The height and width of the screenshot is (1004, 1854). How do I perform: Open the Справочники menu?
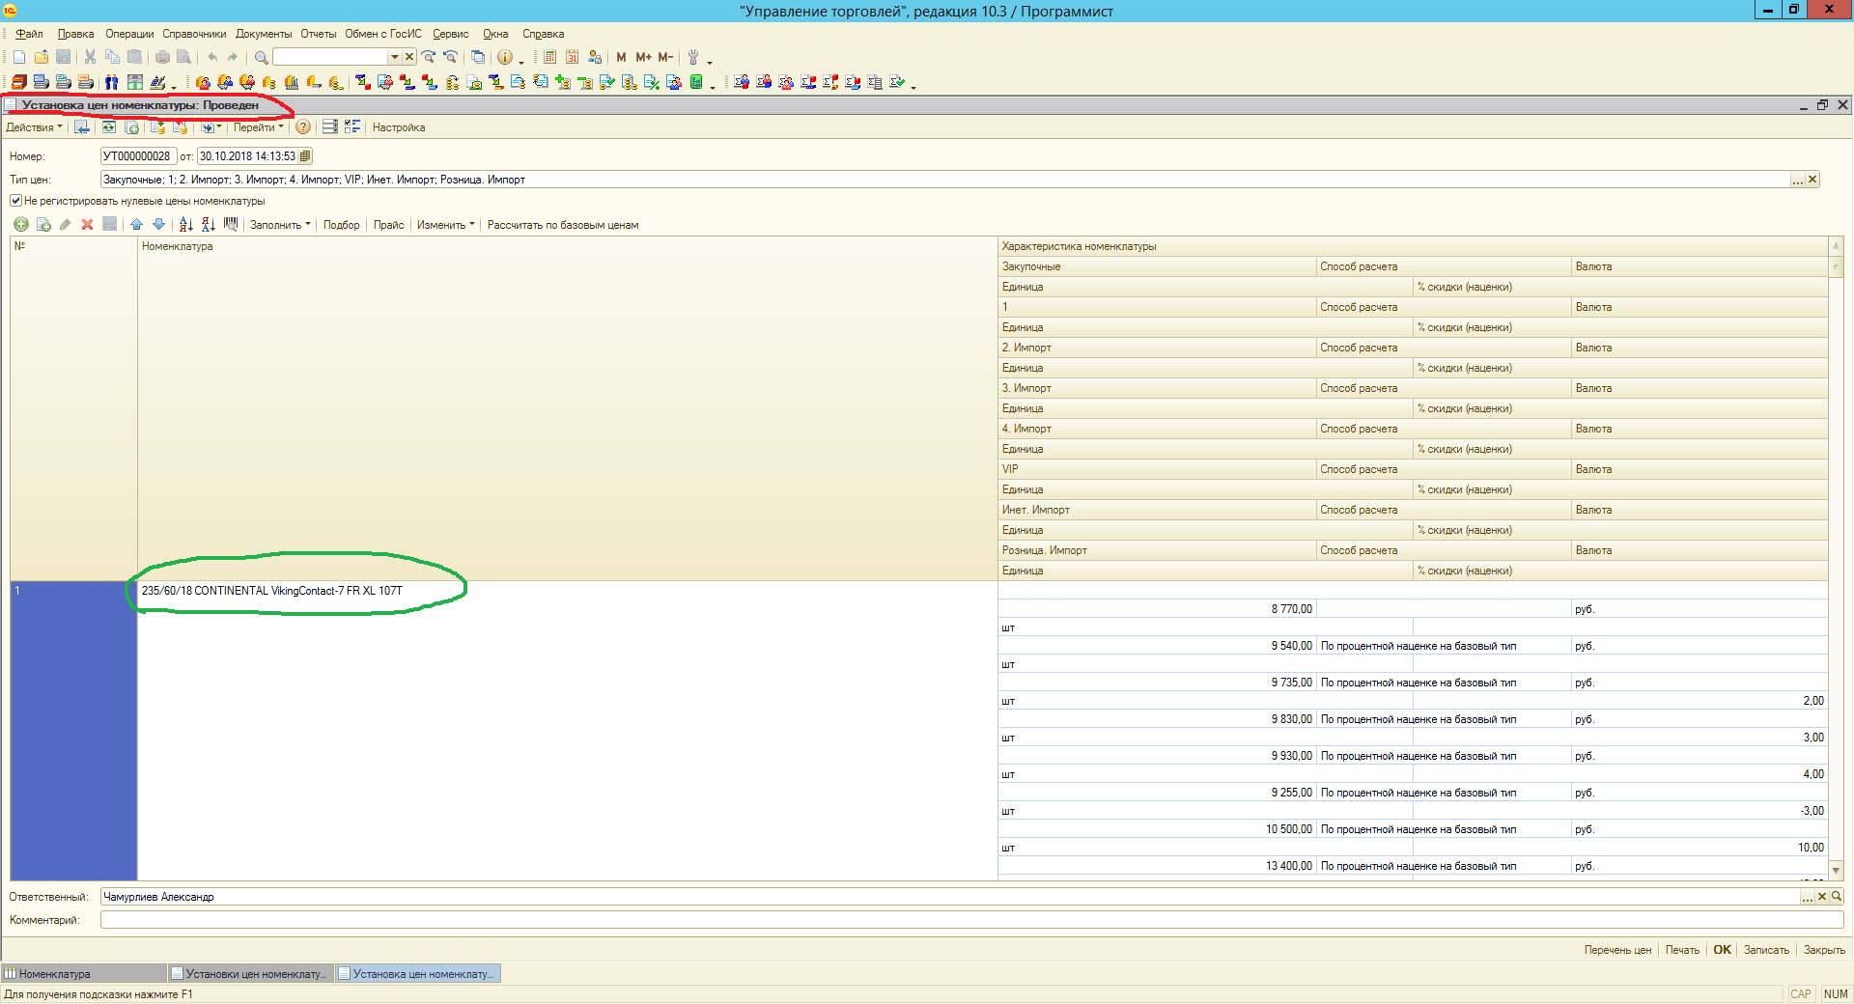pos(194,34)
